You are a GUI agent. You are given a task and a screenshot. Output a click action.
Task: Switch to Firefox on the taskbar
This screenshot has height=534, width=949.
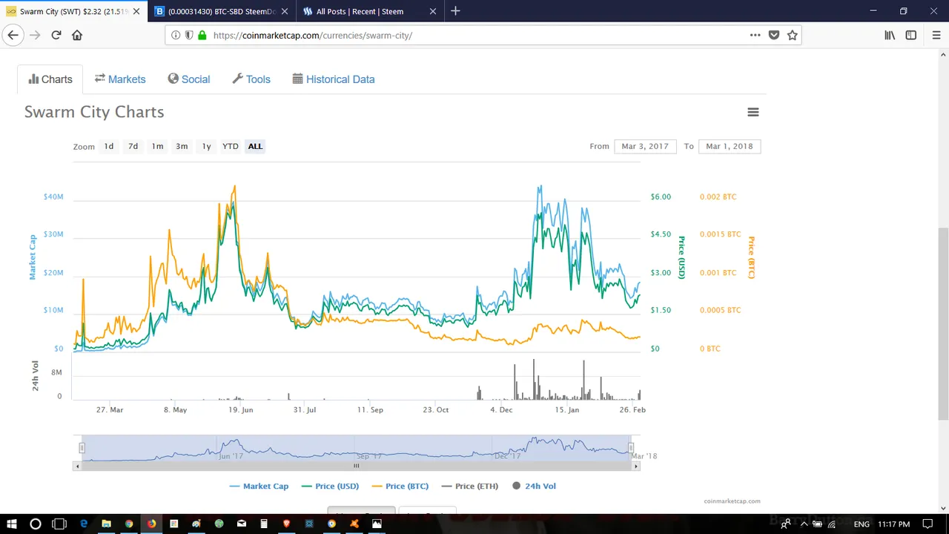tap(151, 524)
